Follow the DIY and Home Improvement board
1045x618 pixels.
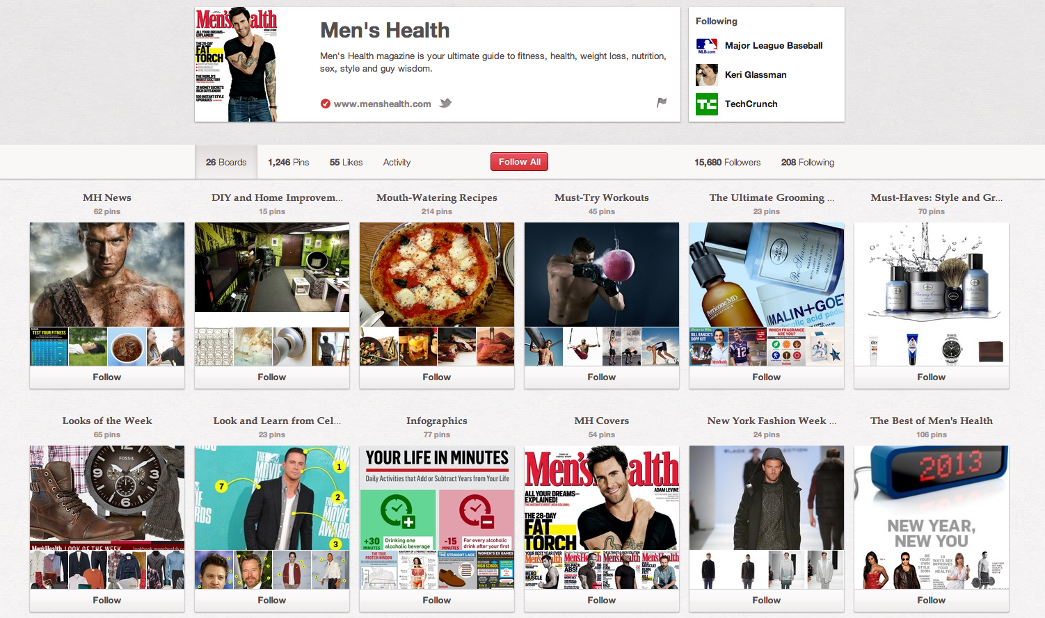272,377
